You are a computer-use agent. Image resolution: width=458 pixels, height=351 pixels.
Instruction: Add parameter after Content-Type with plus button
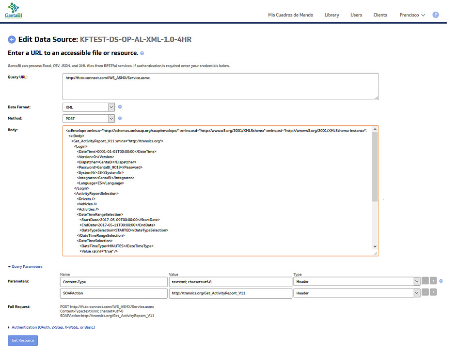[x=433, y=281]
